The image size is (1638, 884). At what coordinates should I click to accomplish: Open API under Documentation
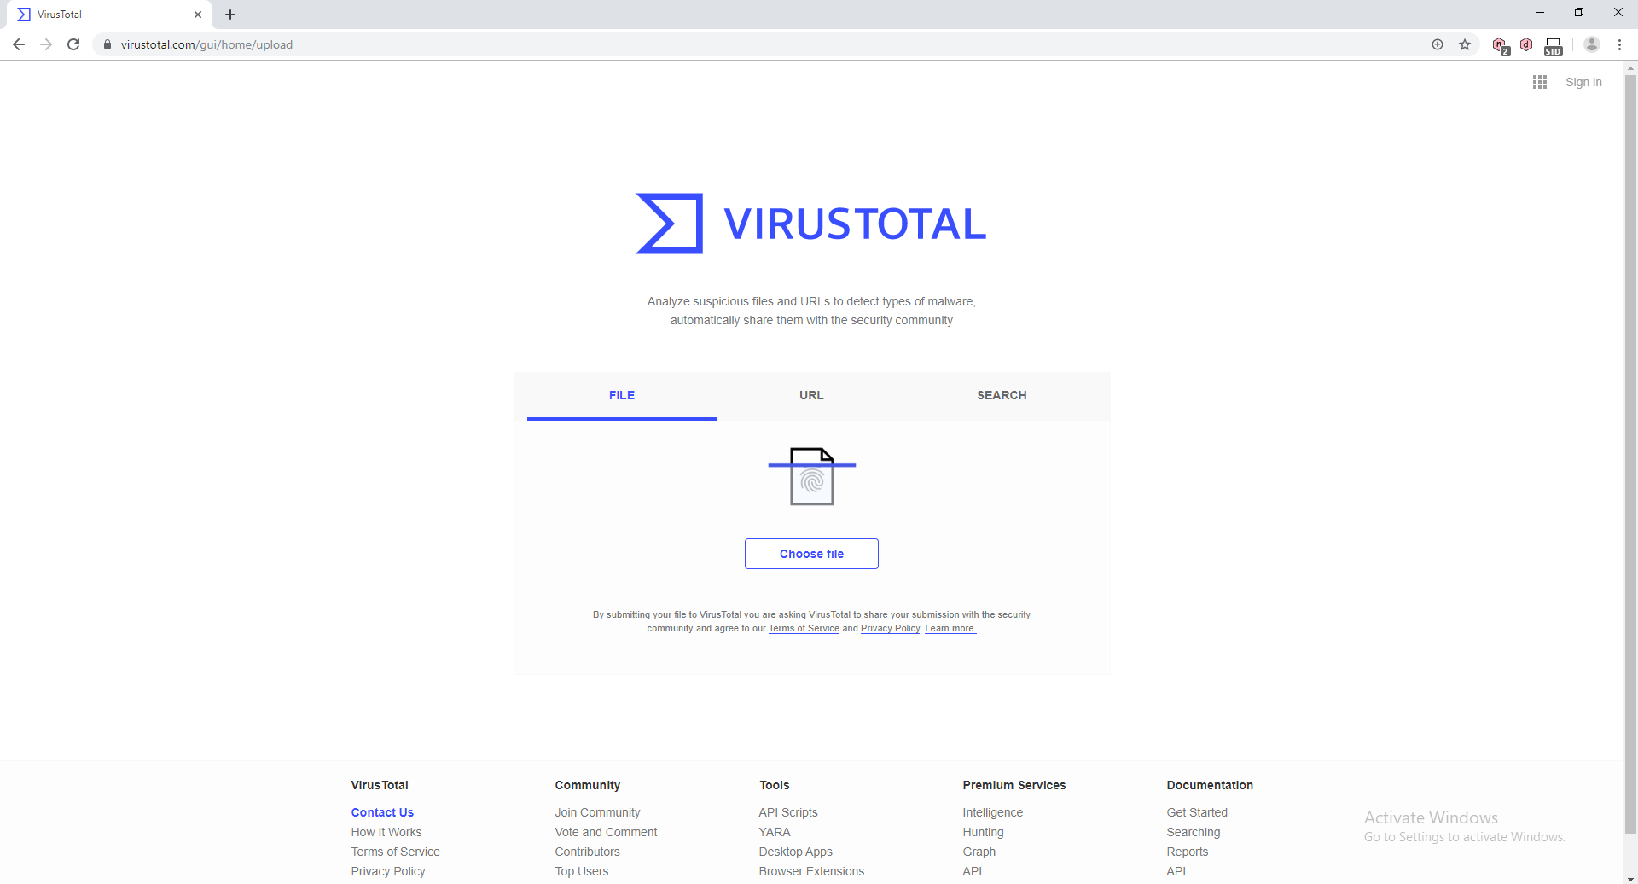point(1176,871)
